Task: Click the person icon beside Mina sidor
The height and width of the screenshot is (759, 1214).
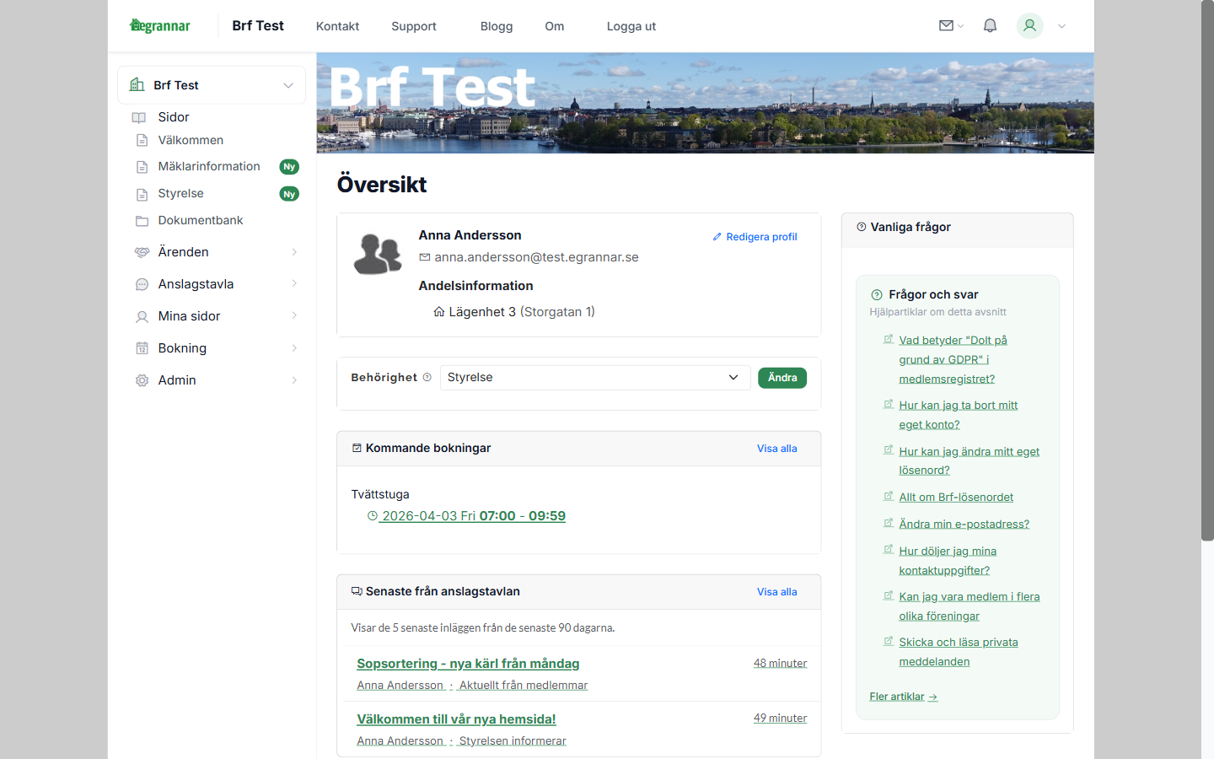Action: (142, 316)
